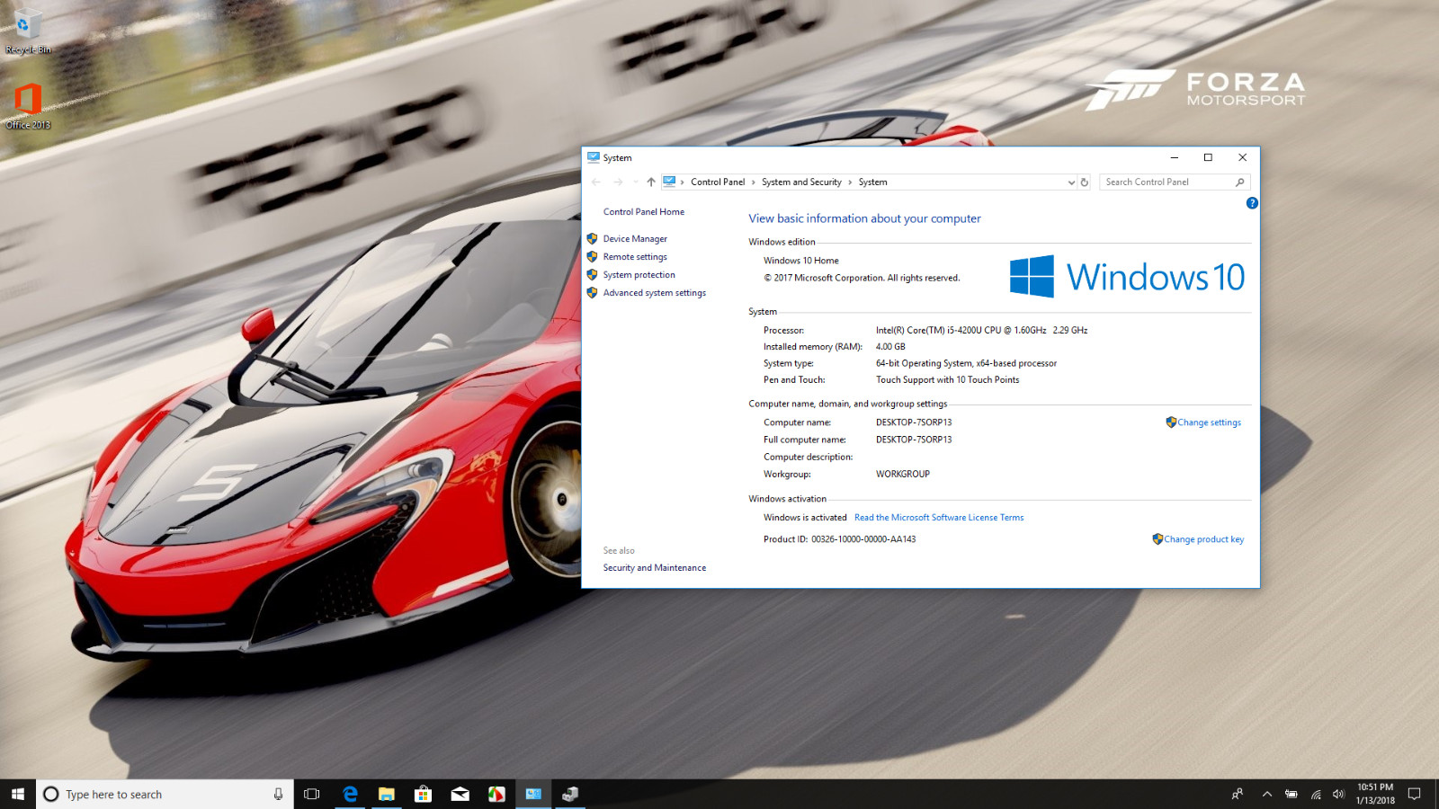Open the Recycle Bin desktop icon
This screenshot has width=1439, height=809.
pyautogui.click(x=28, y=31)
